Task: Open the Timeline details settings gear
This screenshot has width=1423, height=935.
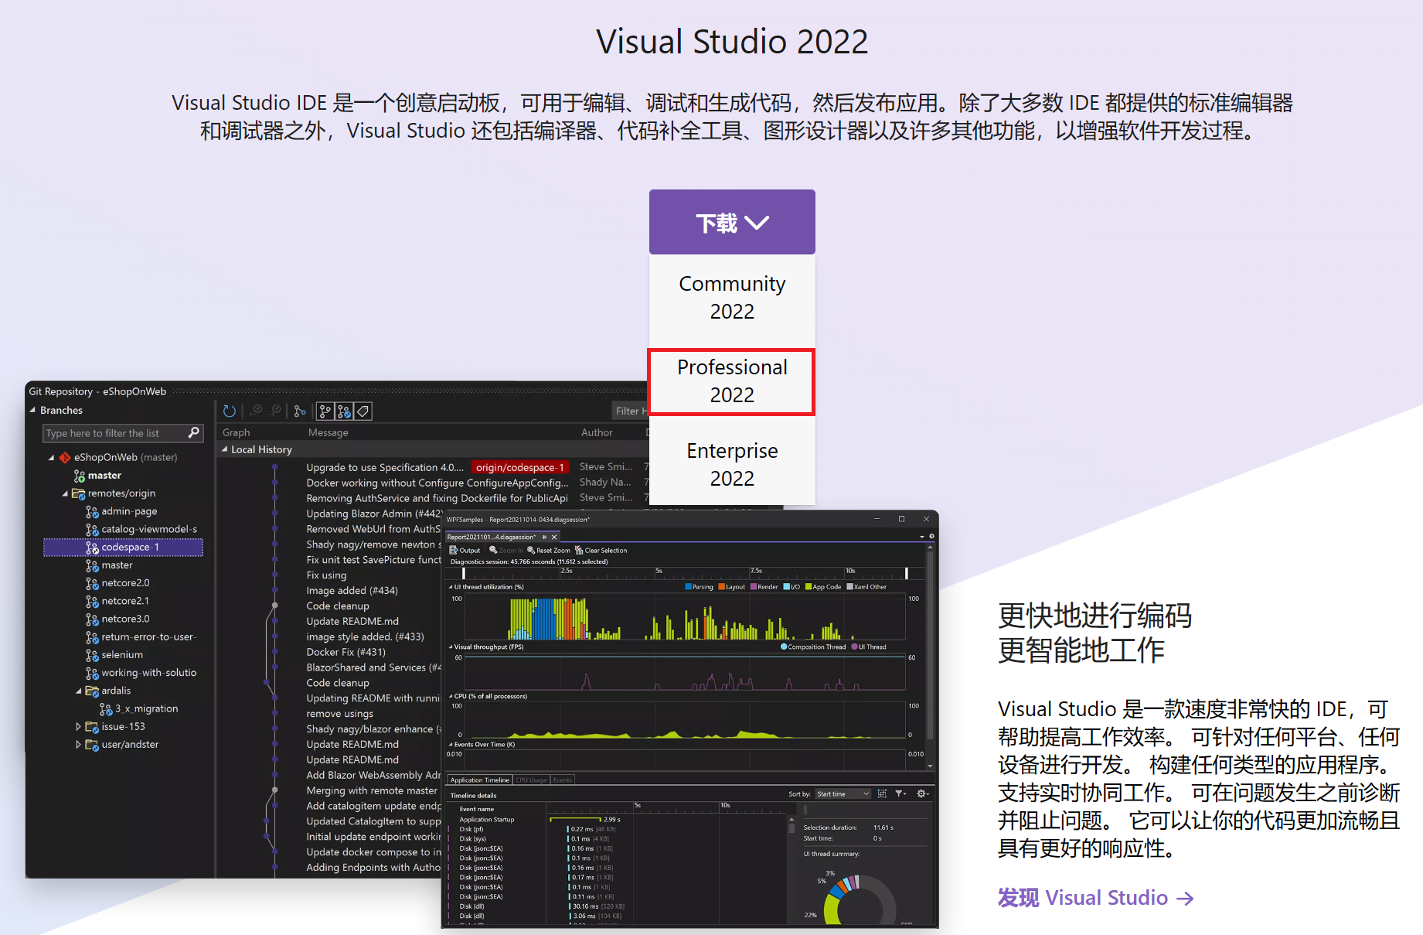Action: pyautogui.click(x=922, y=794)
